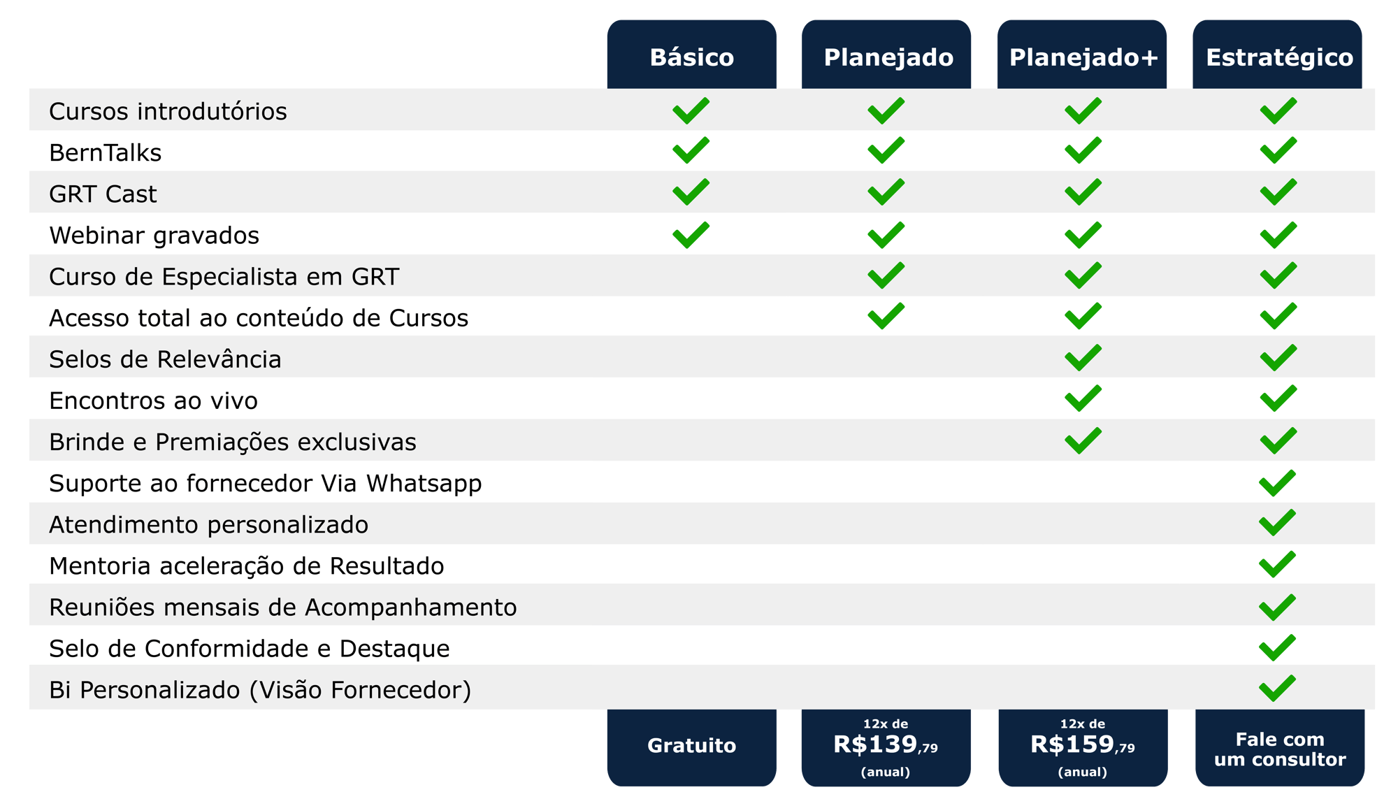Choose the Gratuito plan button
This screenshot has width=1398, height=806.
coord(691,747)
